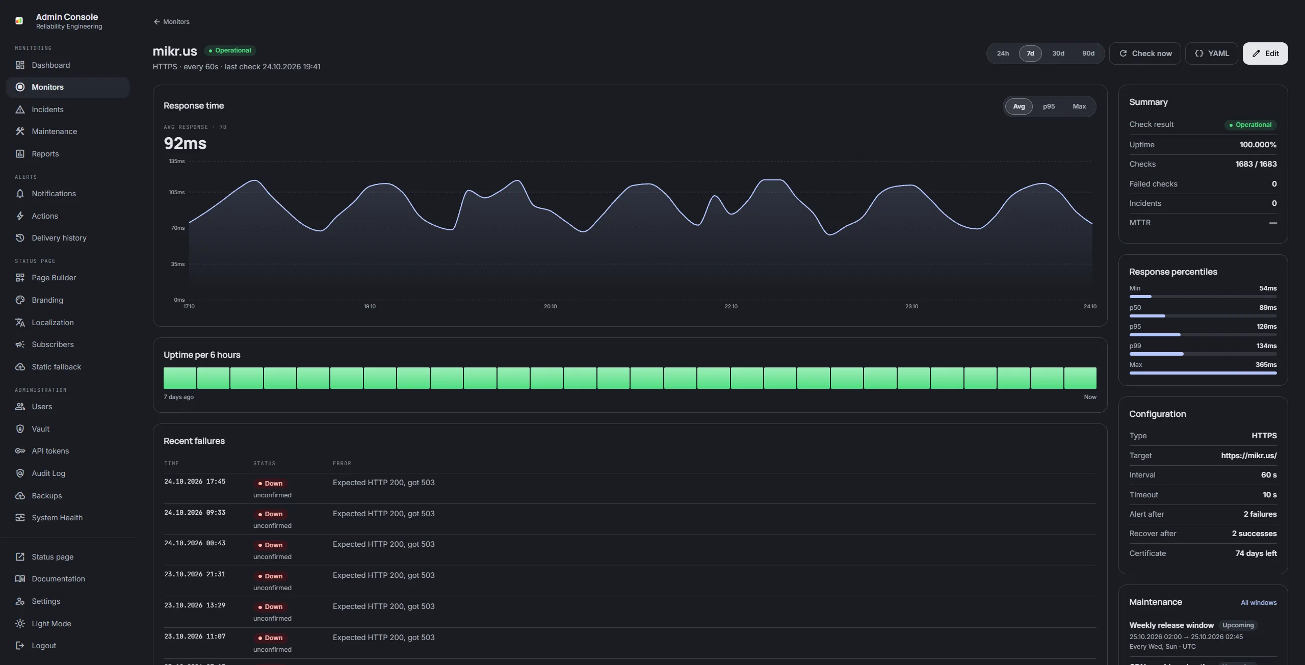Click the Maintenance tools icon
The width and height of the screenshot is (1305, 665).
(20, 131)
